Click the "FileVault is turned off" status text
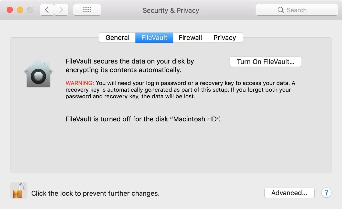 click(x=143, y=119)
